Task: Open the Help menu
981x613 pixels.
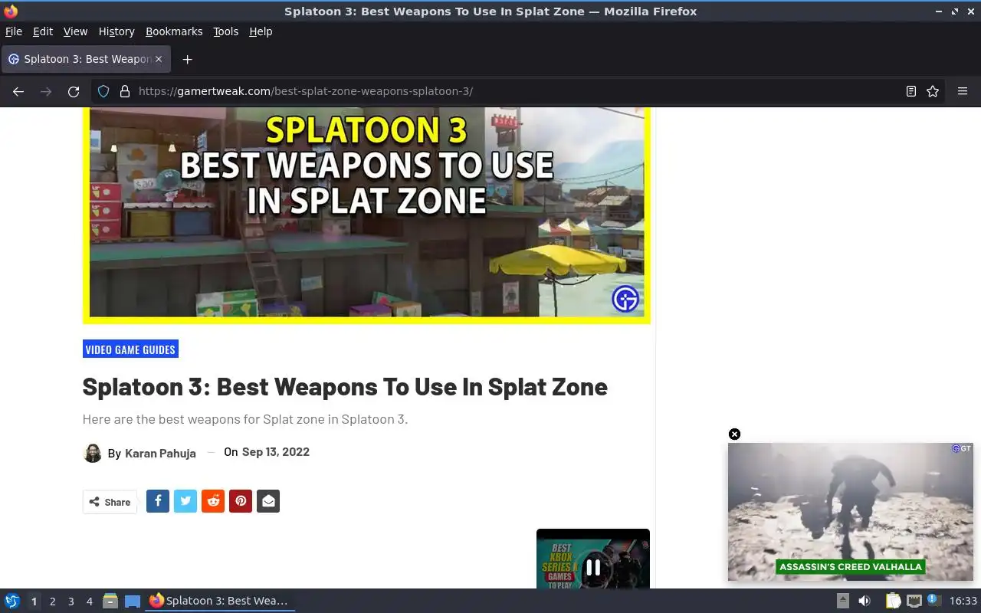Action: click(x=261, y=31)
